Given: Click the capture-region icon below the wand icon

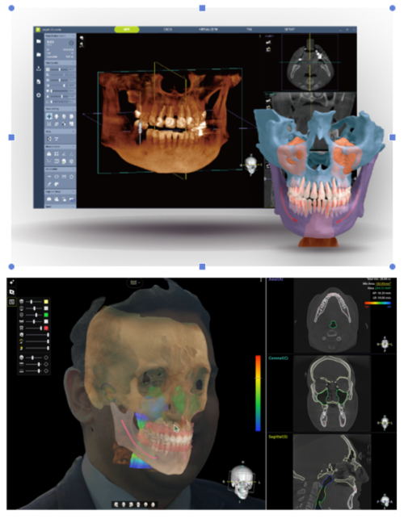Looking at the screenshot, I should (11, 292).
